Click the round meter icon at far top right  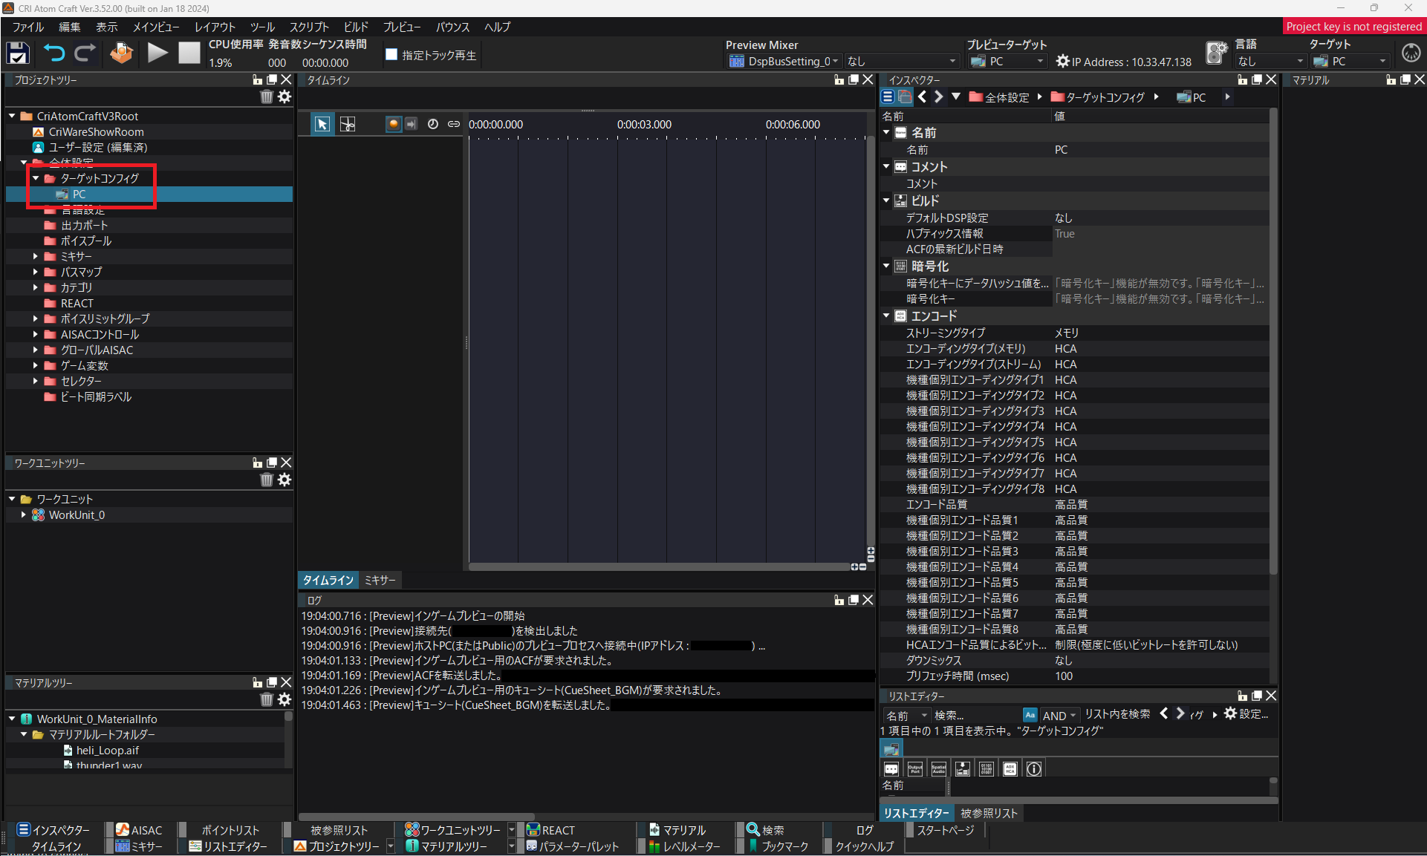[x=1411, y=53]
